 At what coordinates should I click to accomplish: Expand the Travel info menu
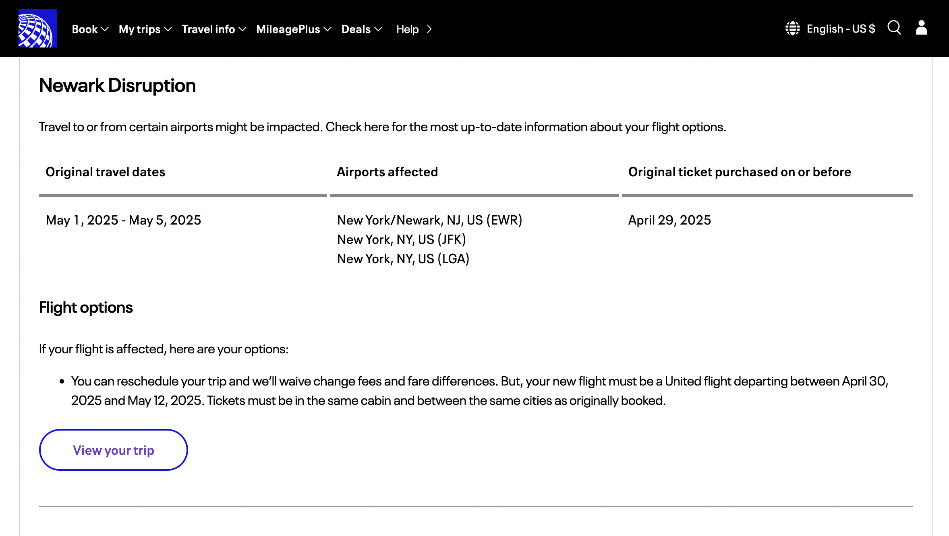point(214,29)
